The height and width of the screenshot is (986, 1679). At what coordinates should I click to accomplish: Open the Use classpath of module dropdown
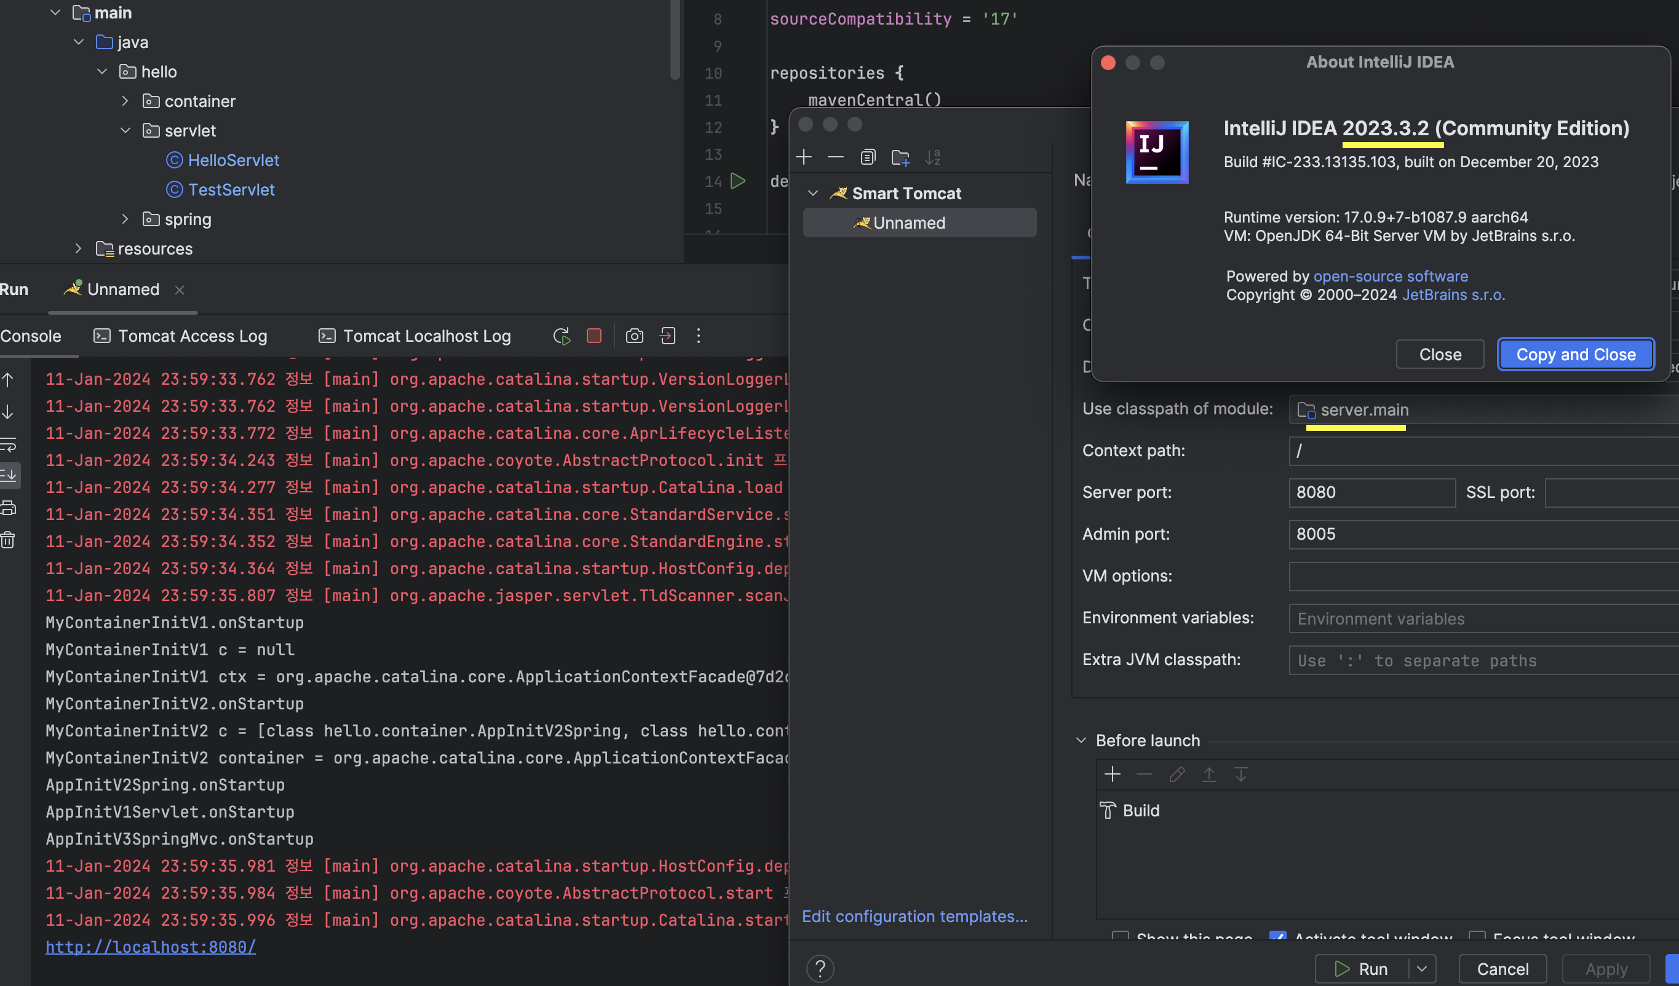[1483, 409]
